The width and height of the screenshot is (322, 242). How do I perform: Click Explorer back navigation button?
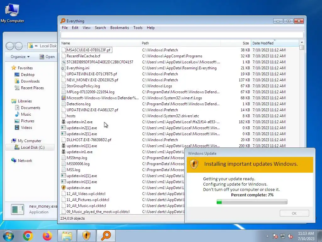[10, 46]
